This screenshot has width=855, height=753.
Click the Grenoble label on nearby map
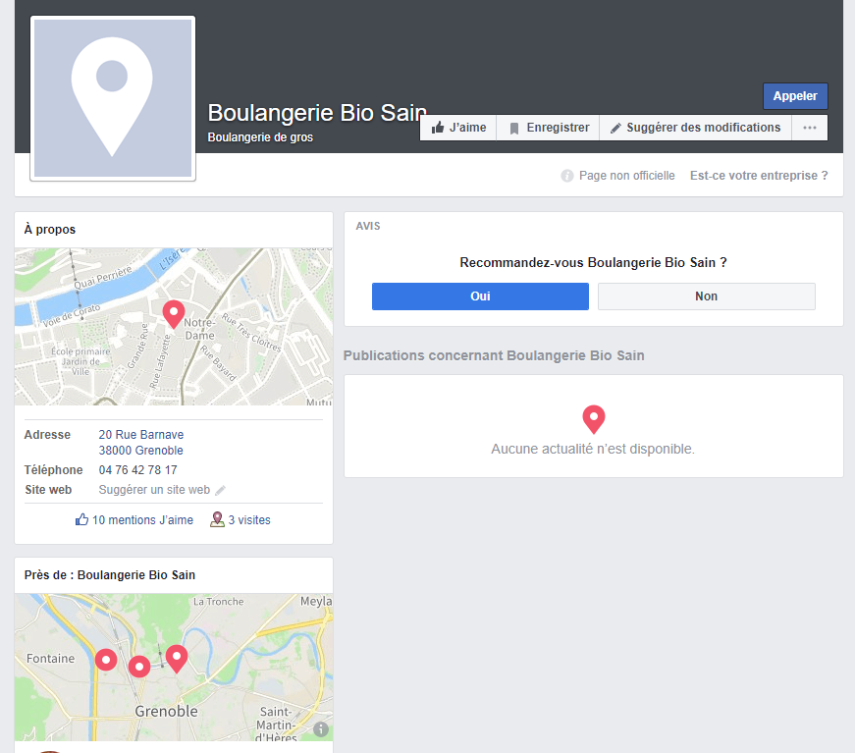pyautogui.click(x=166, y=711)
